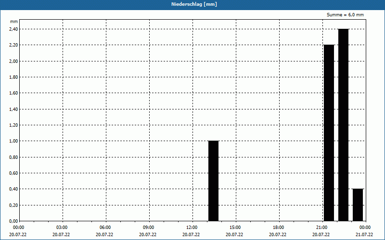Click the 2,40 y-axis label

point(13,29)
